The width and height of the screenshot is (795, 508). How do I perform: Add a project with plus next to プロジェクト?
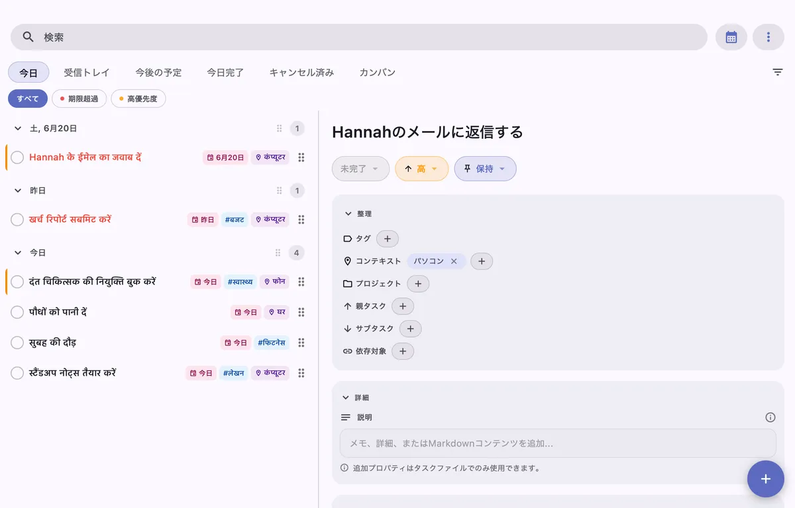pos(418,284)
